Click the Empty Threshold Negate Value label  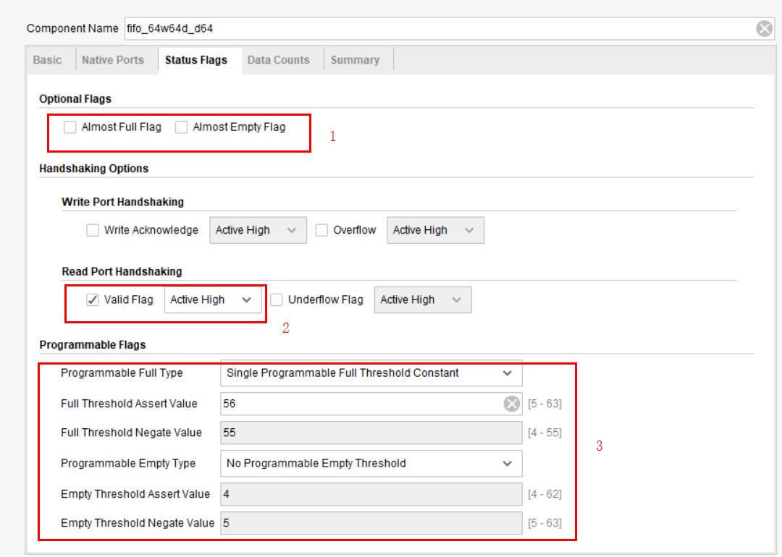coord(138,523)
